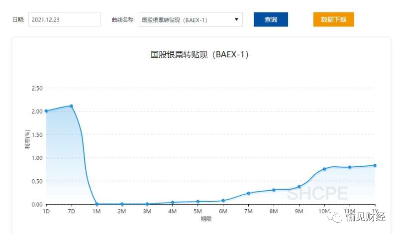This screenshot has width=398, height=234.
Task: Click the orange 数据下载 download button
Action: point(333,20)
